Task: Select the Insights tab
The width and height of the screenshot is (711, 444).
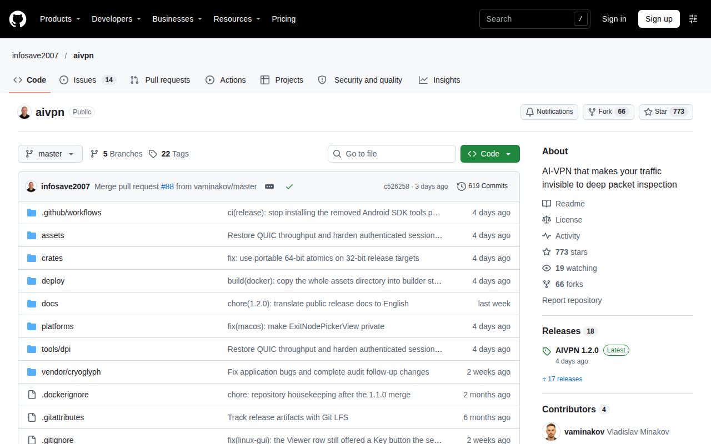Action: [x=439, y=80]
